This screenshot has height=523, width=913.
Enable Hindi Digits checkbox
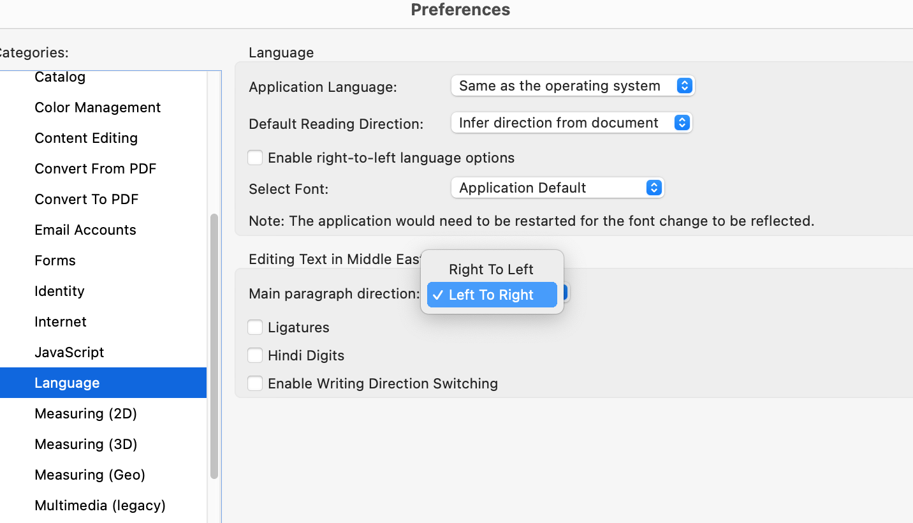255,355
